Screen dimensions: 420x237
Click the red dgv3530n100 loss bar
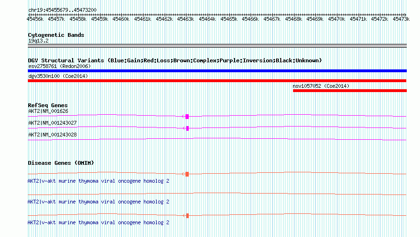217,81
